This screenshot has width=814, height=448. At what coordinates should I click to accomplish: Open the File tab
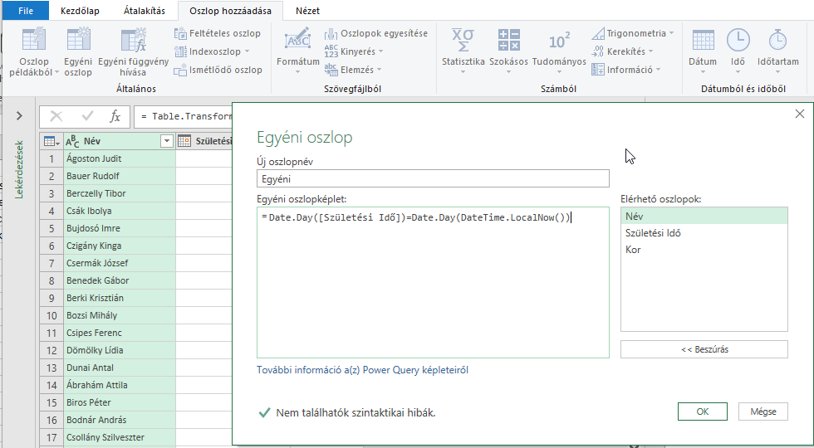[x=26, y=10]
